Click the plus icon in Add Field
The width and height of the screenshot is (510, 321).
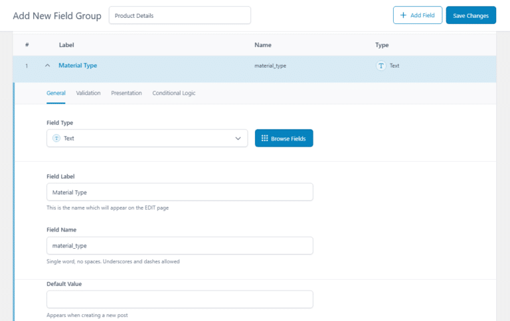(x=403, y=15)
